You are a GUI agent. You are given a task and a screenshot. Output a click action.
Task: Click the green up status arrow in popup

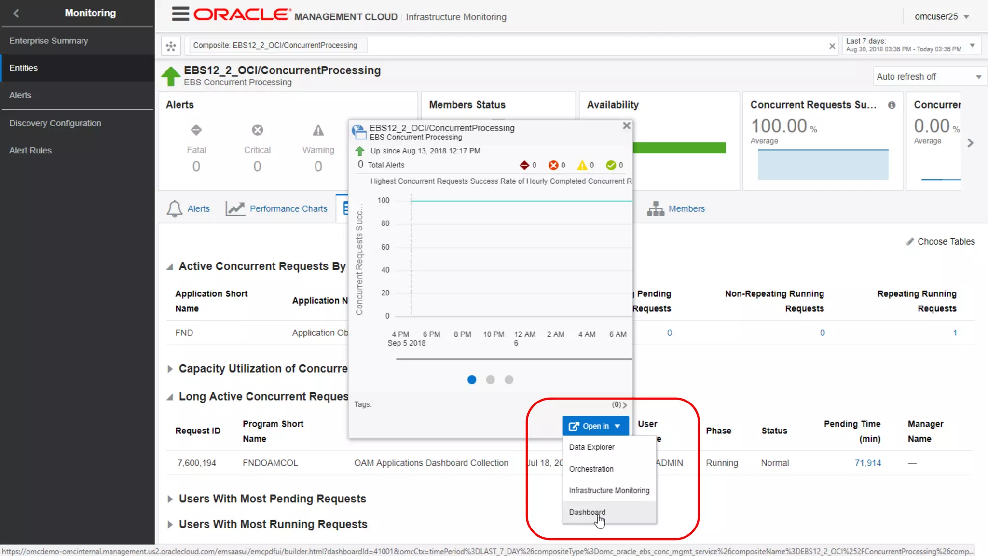tap(360, 151)
